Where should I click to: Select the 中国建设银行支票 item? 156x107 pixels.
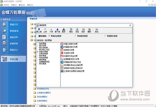point(69,47)
